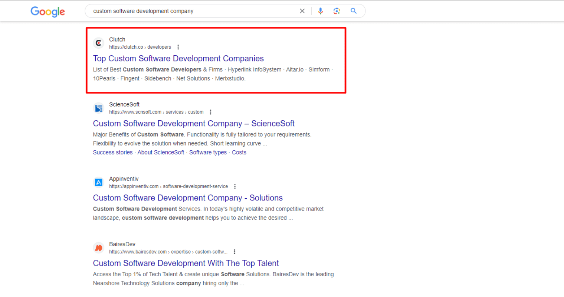Image resolution: width=564 pixels, height=297 pixels.
Task: Click the ScienceSoft favicon
Action: [x=98, y=108]
